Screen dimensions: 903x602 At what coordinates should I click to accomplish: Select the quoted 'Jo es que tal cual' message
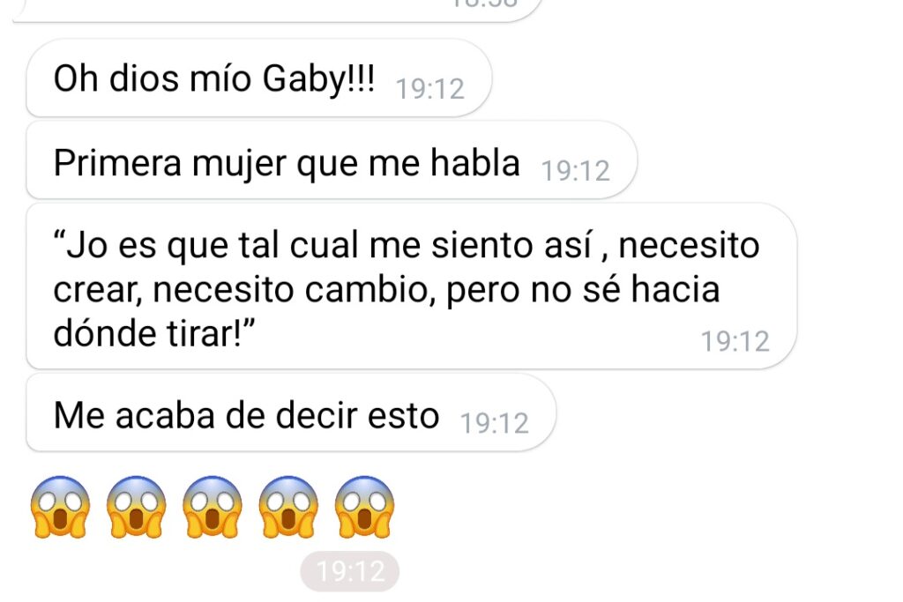411,286
